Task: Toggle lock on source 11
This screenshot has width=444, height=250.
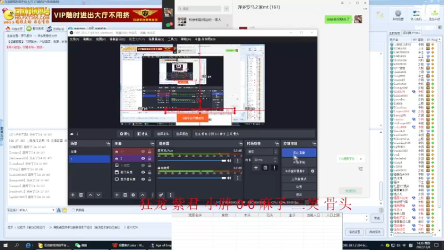Action: tap(149, 152)
